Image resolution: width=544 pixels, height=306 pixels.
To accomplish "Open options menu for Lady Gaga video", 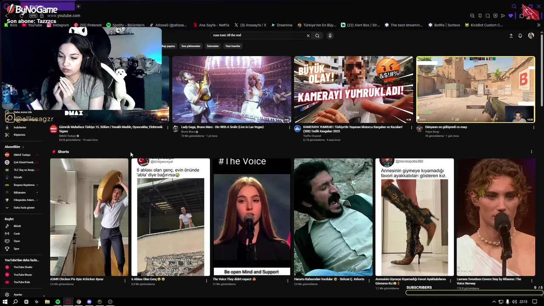I will coord(289,127).
